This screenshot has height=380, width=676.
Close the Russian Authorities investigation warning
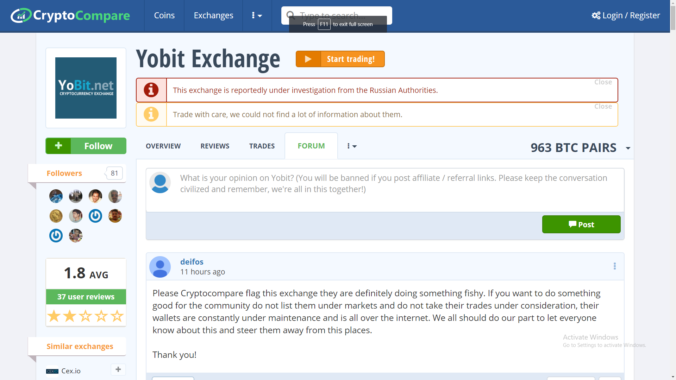603,82
